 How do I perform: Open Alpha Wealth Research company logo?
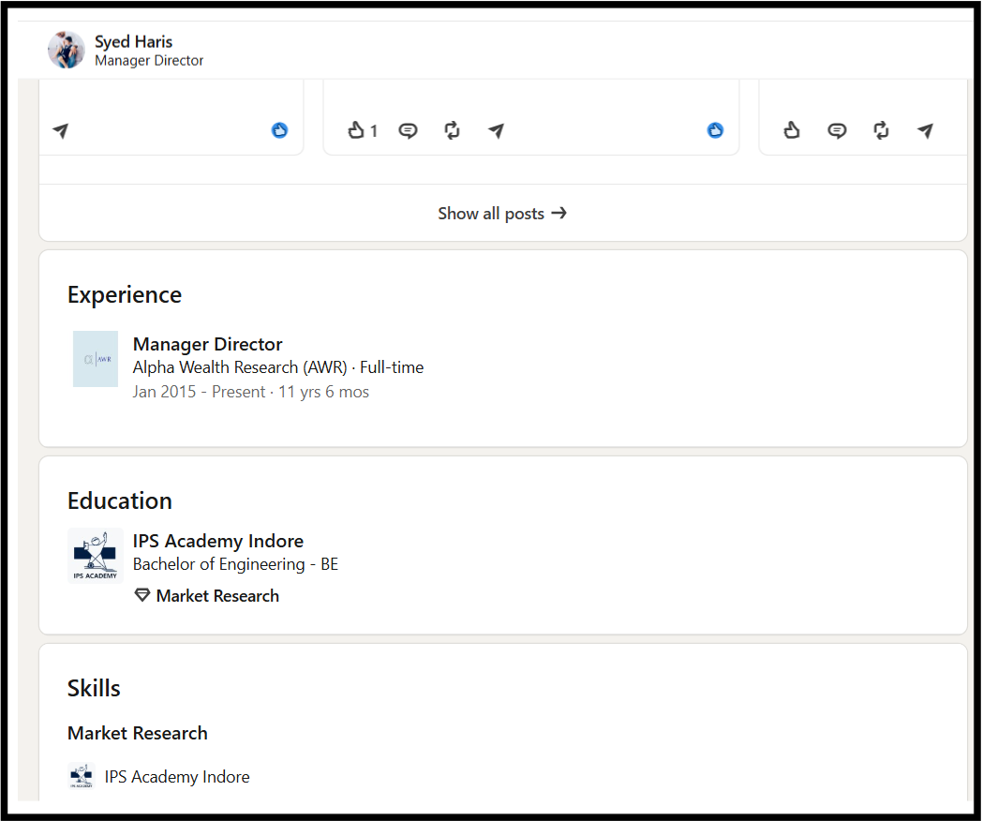point(96,359)
